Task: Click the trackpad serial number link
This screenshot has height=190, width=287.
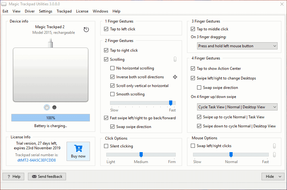Action: point(36,160)
